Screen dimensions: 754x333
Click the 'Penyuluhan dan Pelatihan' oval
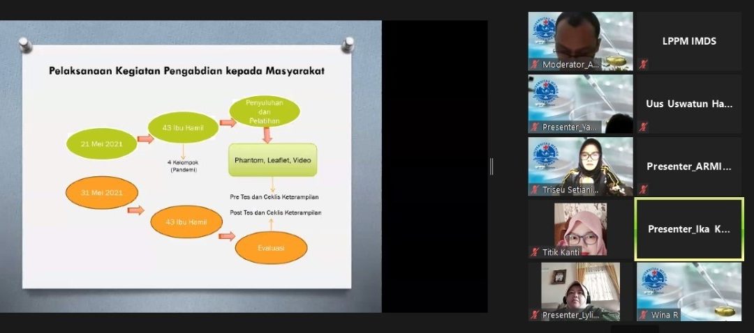click(x=265, y=111)
